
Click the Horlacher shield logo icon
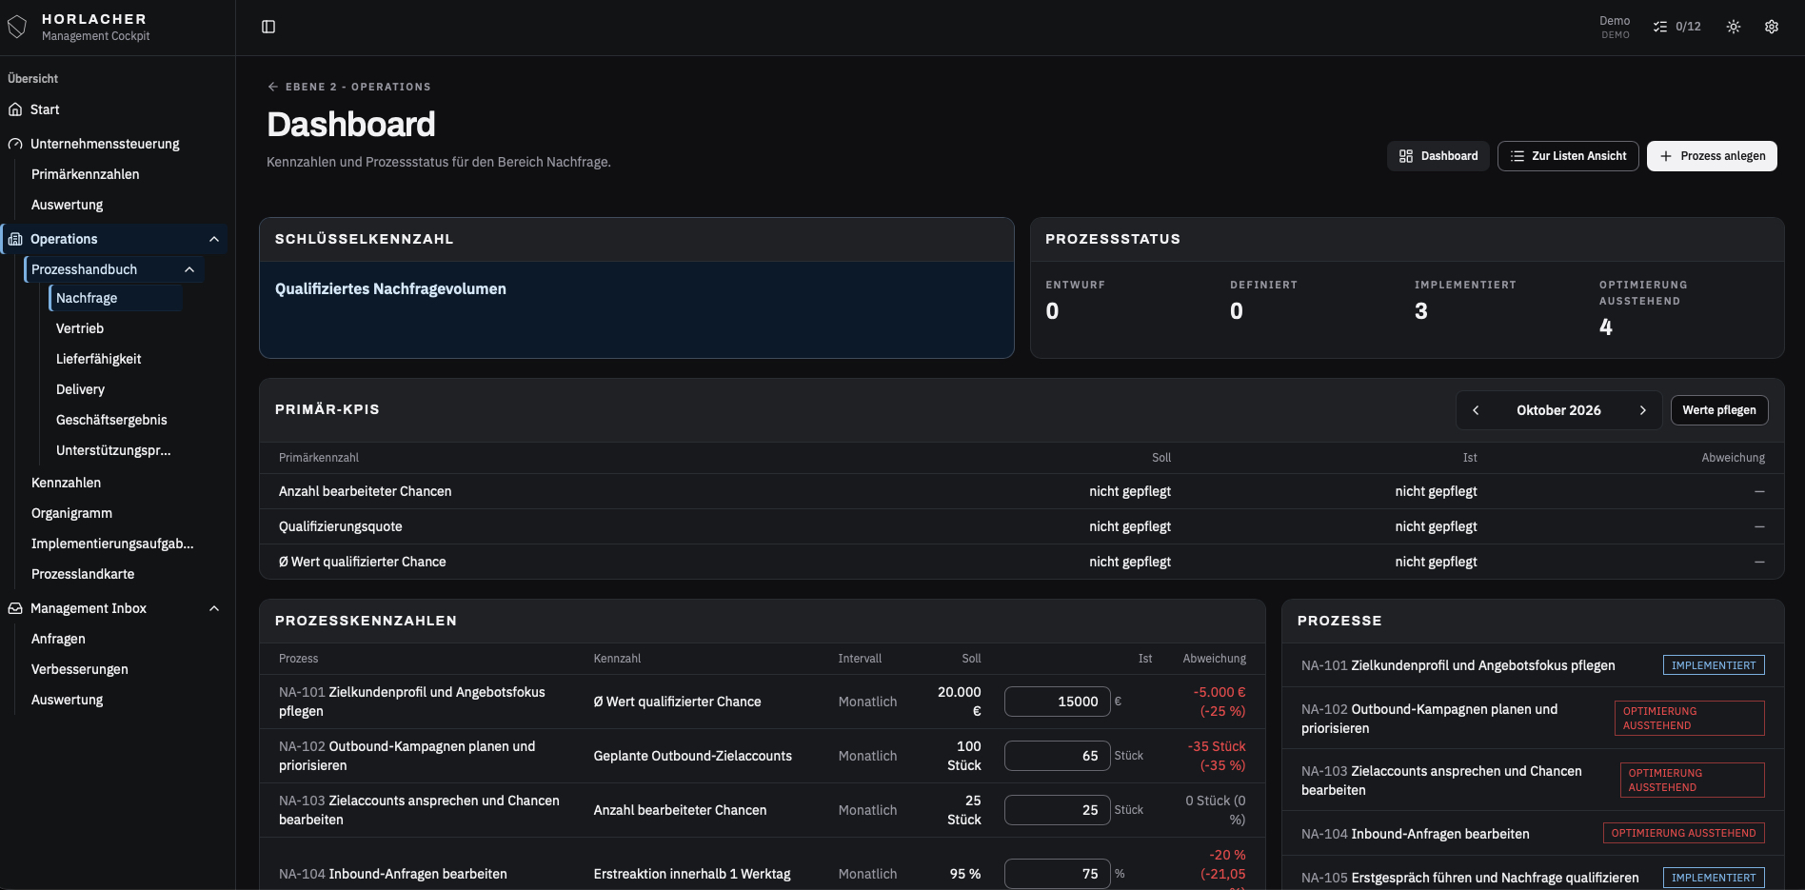(x=17, y=27)
